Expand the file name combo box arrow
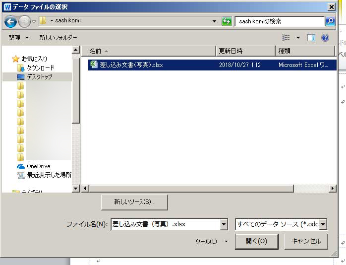Image resolution: width=346 pixels, height=265 pixels. click(224, 224)
